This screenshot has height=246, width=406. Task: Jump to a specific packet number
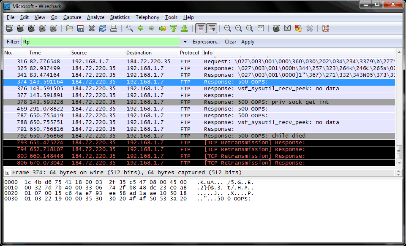coord(163,28)
